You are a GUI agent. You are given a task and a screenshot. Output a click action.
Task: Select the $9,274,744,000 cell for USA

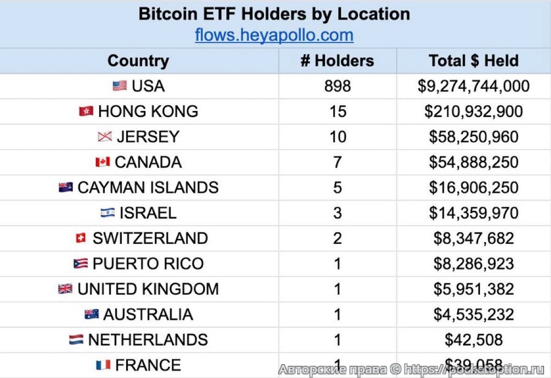pos(474,86)
